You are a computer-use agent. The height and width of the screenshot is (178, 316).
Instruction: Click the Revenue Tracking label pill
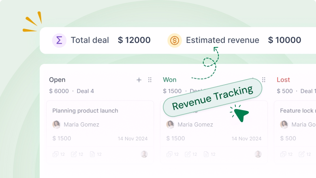click(x=212, y=97)
